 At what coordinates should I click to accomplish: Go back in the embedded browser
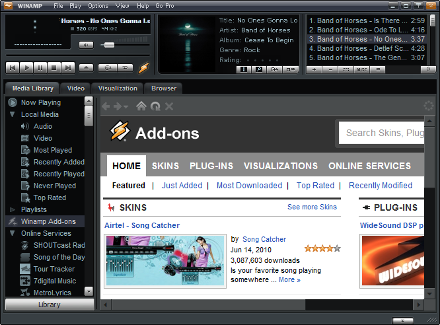(x=106, y=106)
